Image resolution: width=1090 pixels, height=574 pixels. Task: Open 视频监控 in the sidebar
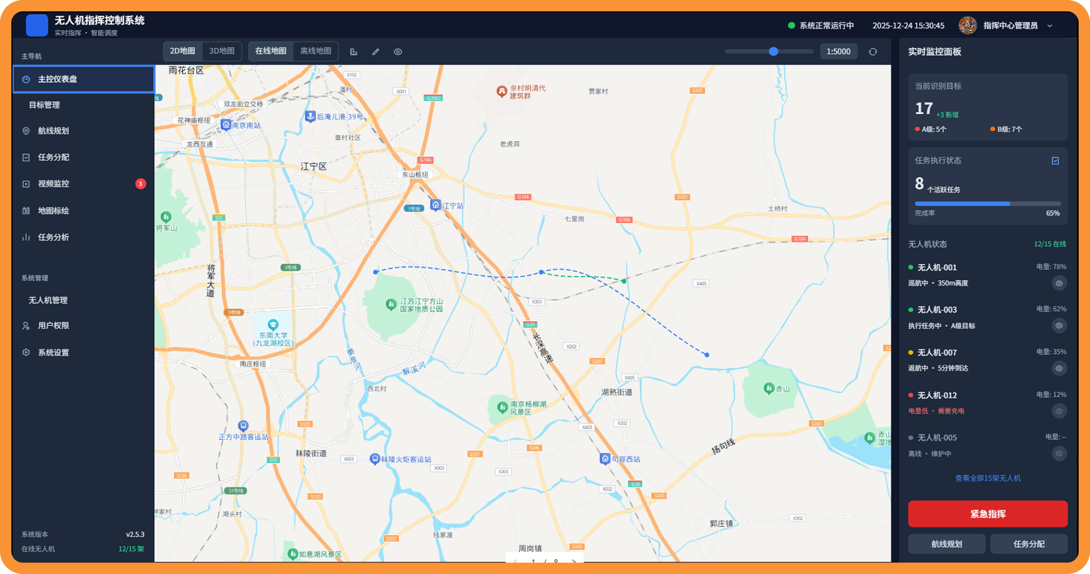pyautogui.click(x=53, y=184)
